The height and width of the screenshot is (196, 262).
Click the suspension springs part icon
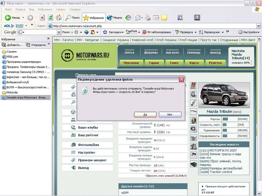pos(194,86)
